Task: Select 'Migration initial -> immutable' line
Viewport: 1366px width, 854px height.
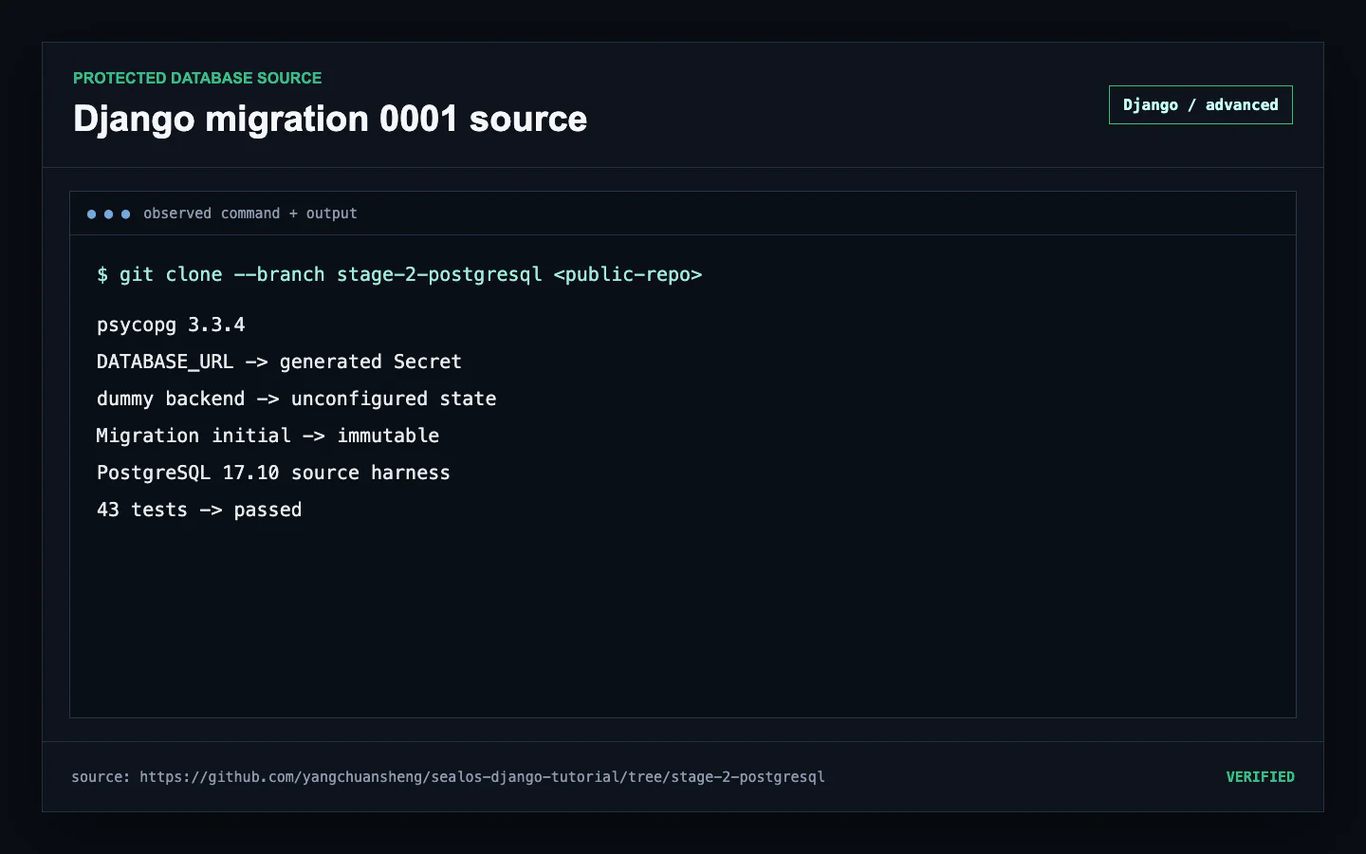Action: [268, 436]
